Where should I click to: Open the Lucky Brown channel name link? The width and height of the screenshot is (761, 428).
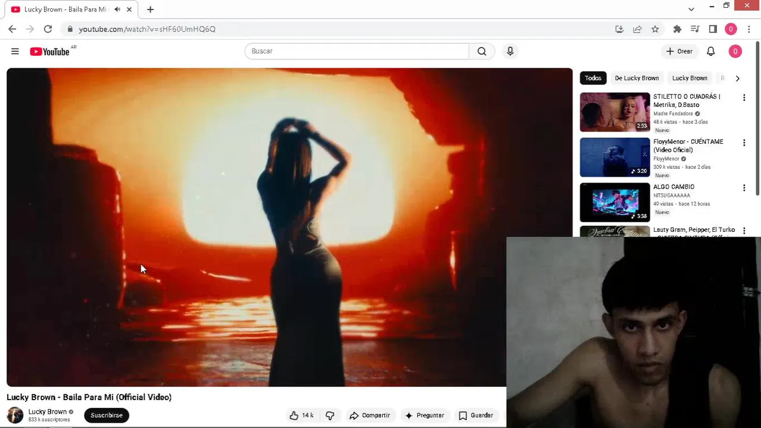coord(47,411)
